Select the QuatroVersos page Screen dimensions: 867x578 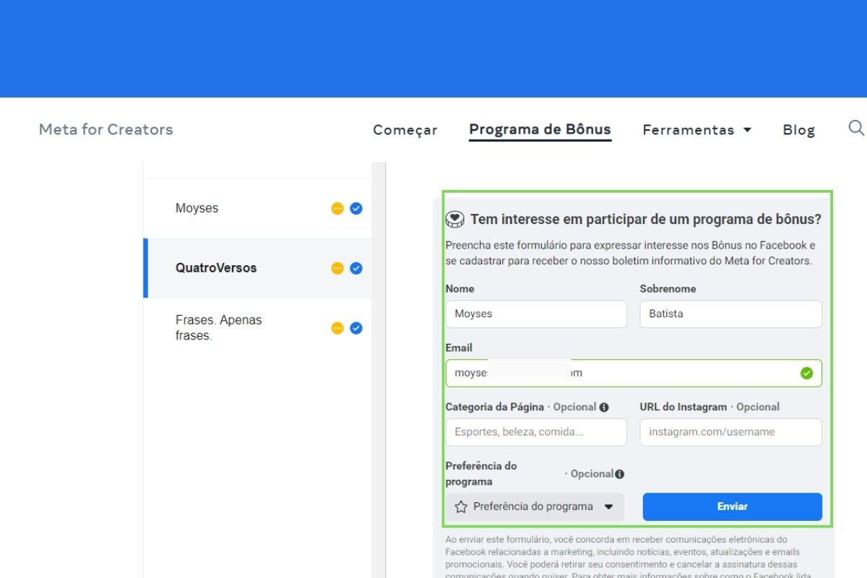[258, 268]
